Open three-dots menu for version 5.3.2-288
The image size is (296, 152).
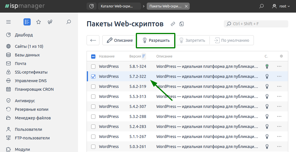(279, 117)
